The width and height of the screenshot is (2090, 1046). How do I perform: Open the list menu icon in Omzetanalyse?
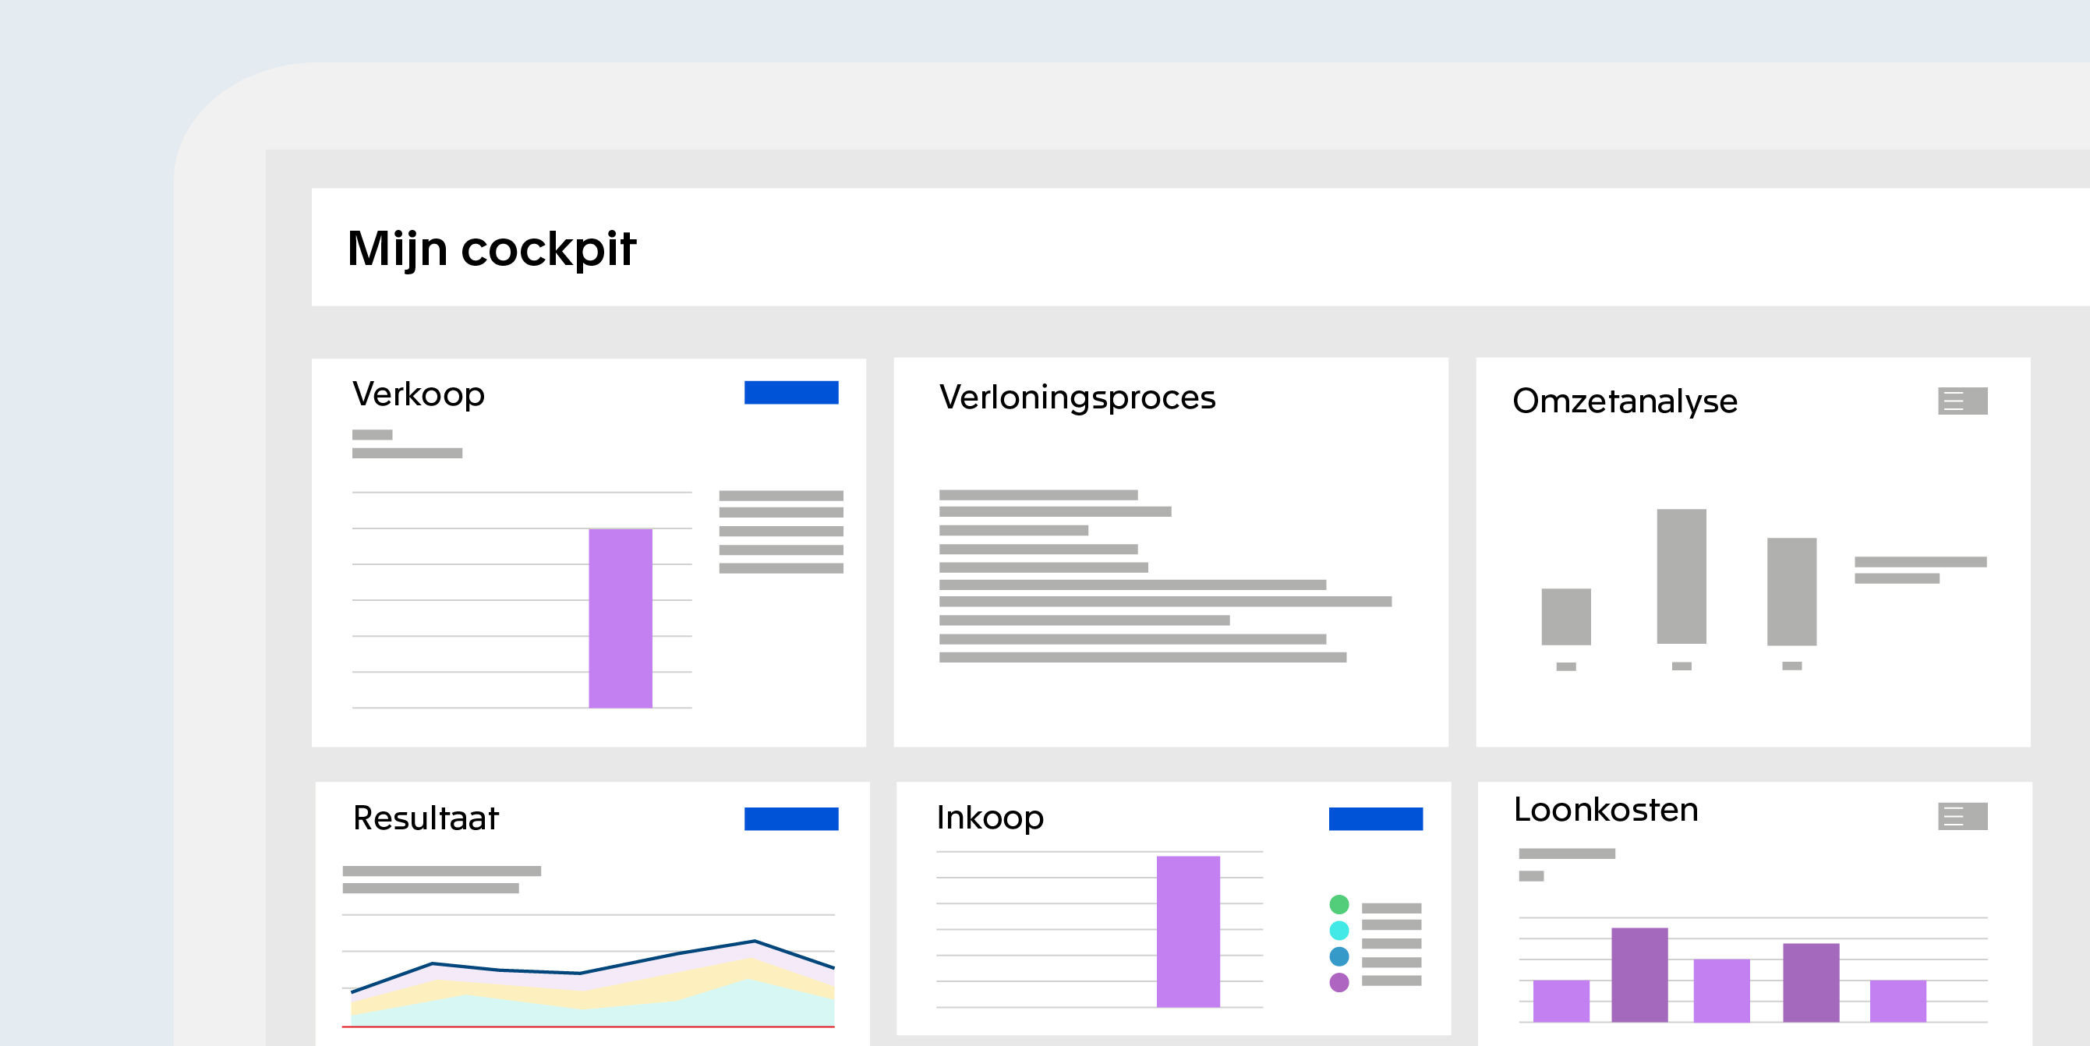1963,401
